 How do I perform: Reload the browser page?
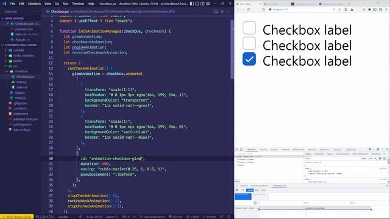(x=249, y=10)
